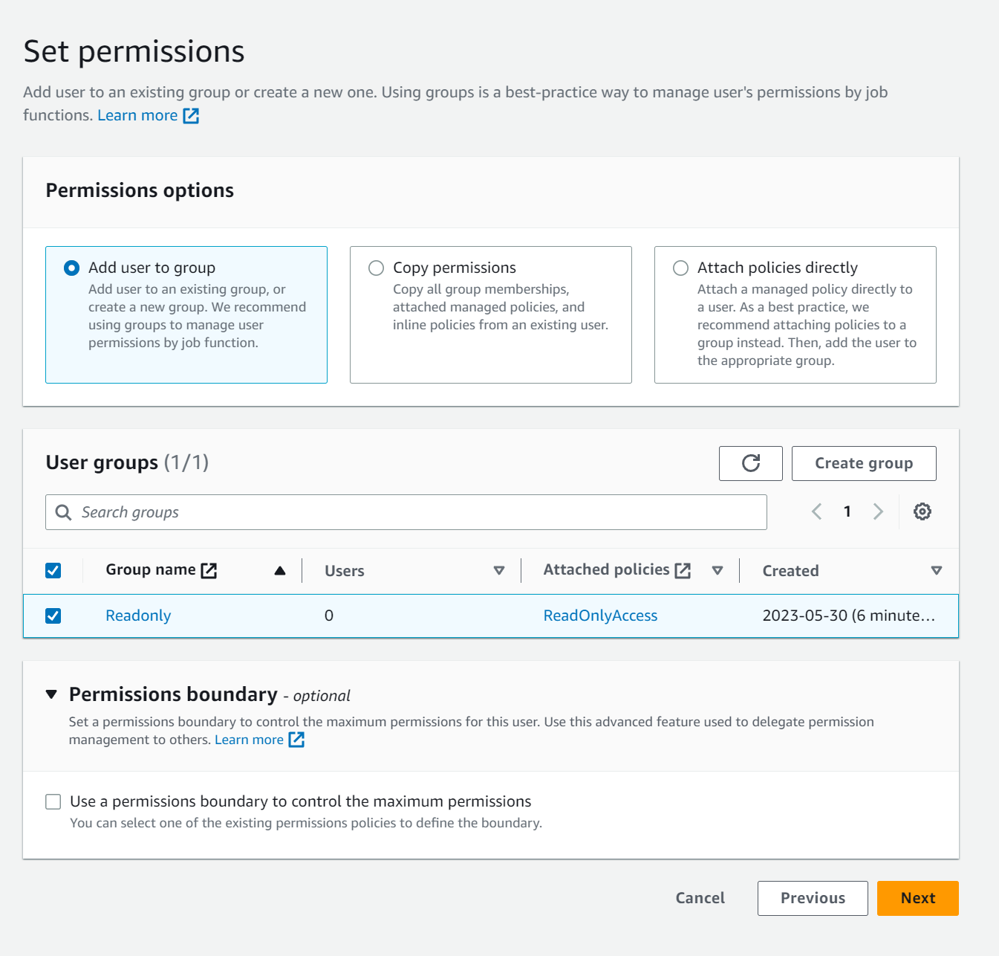Viewport: 999px width, 956px height.
Task: Uncheck the Readonly group checkbox
Action: pyautogui.click(x=53, y=616)
